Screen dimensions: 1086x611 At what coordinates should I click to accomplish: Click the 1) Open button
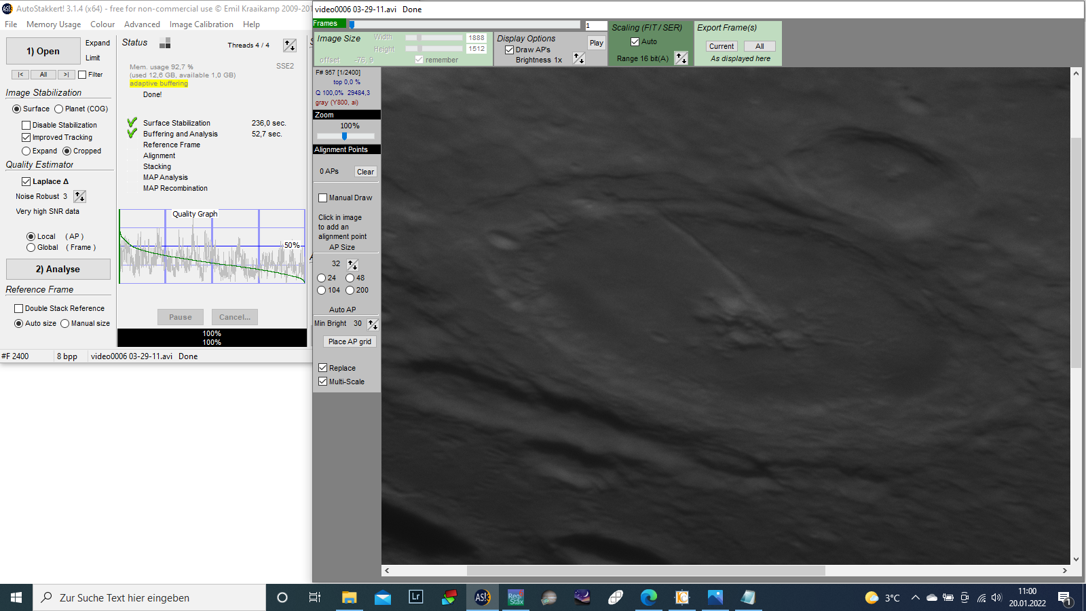point(43,51)
